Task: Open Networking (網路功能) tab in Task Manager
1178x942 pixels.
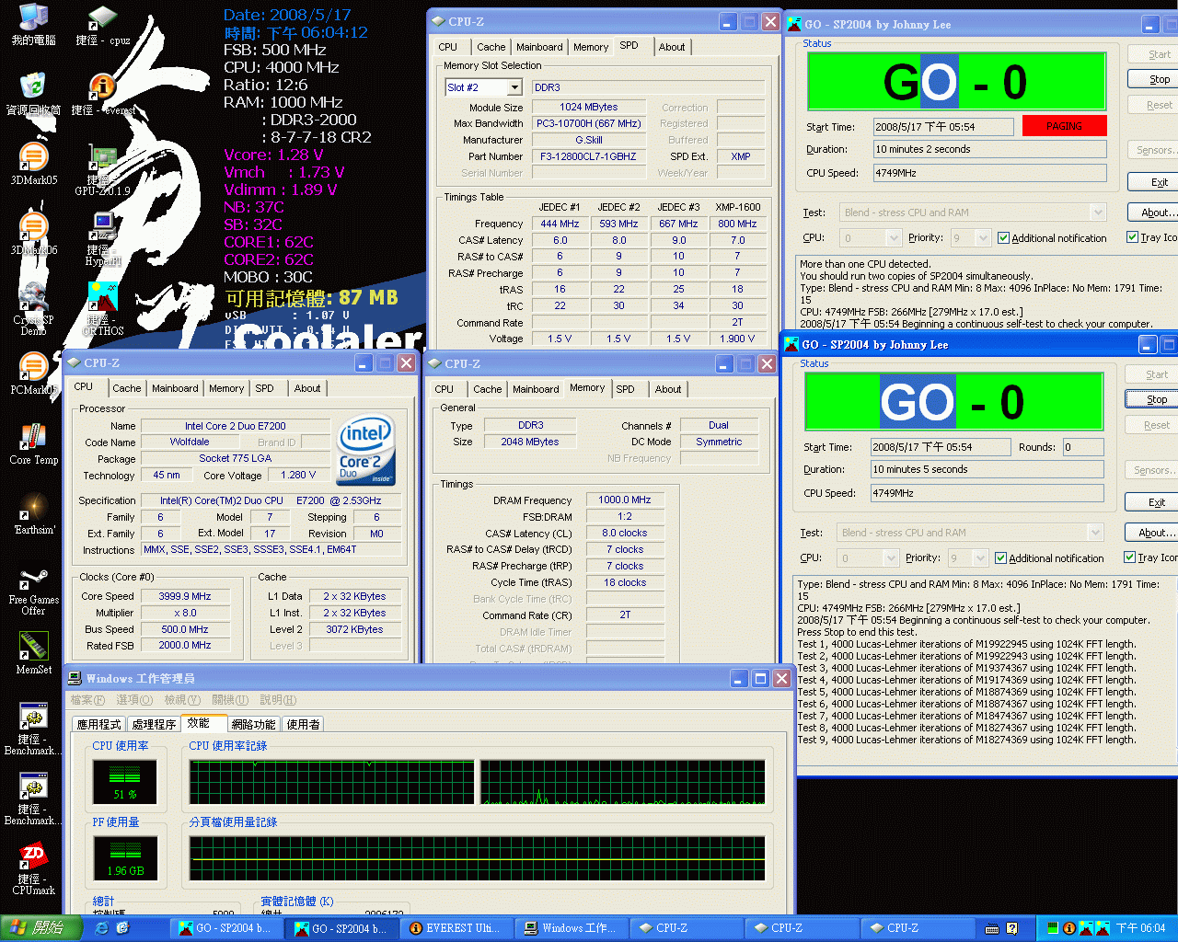Action: [x=254, y=725]
